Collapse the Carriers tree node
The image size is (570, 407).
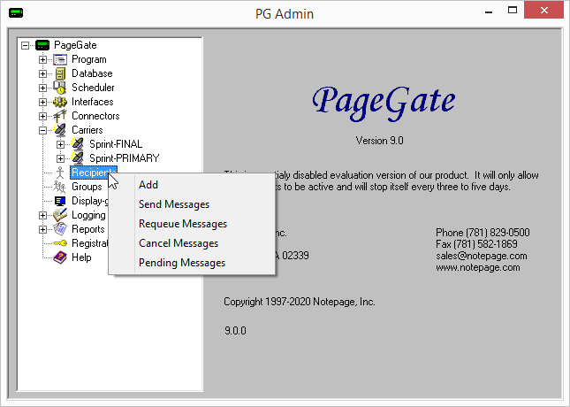coord(42,130)
